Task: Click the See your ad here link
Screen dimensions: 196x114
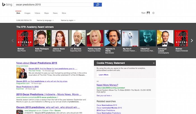Action: tap(104, 96)
